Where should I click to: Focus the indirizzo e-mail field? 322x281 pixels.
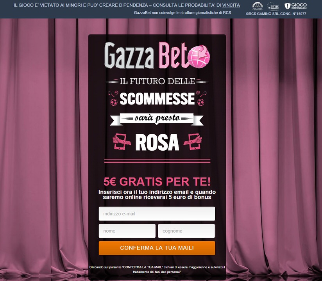tap(157, 214)
